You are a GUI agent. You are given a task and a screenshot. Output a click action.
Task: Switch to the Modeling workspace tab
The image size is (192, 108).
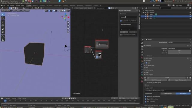35,6
